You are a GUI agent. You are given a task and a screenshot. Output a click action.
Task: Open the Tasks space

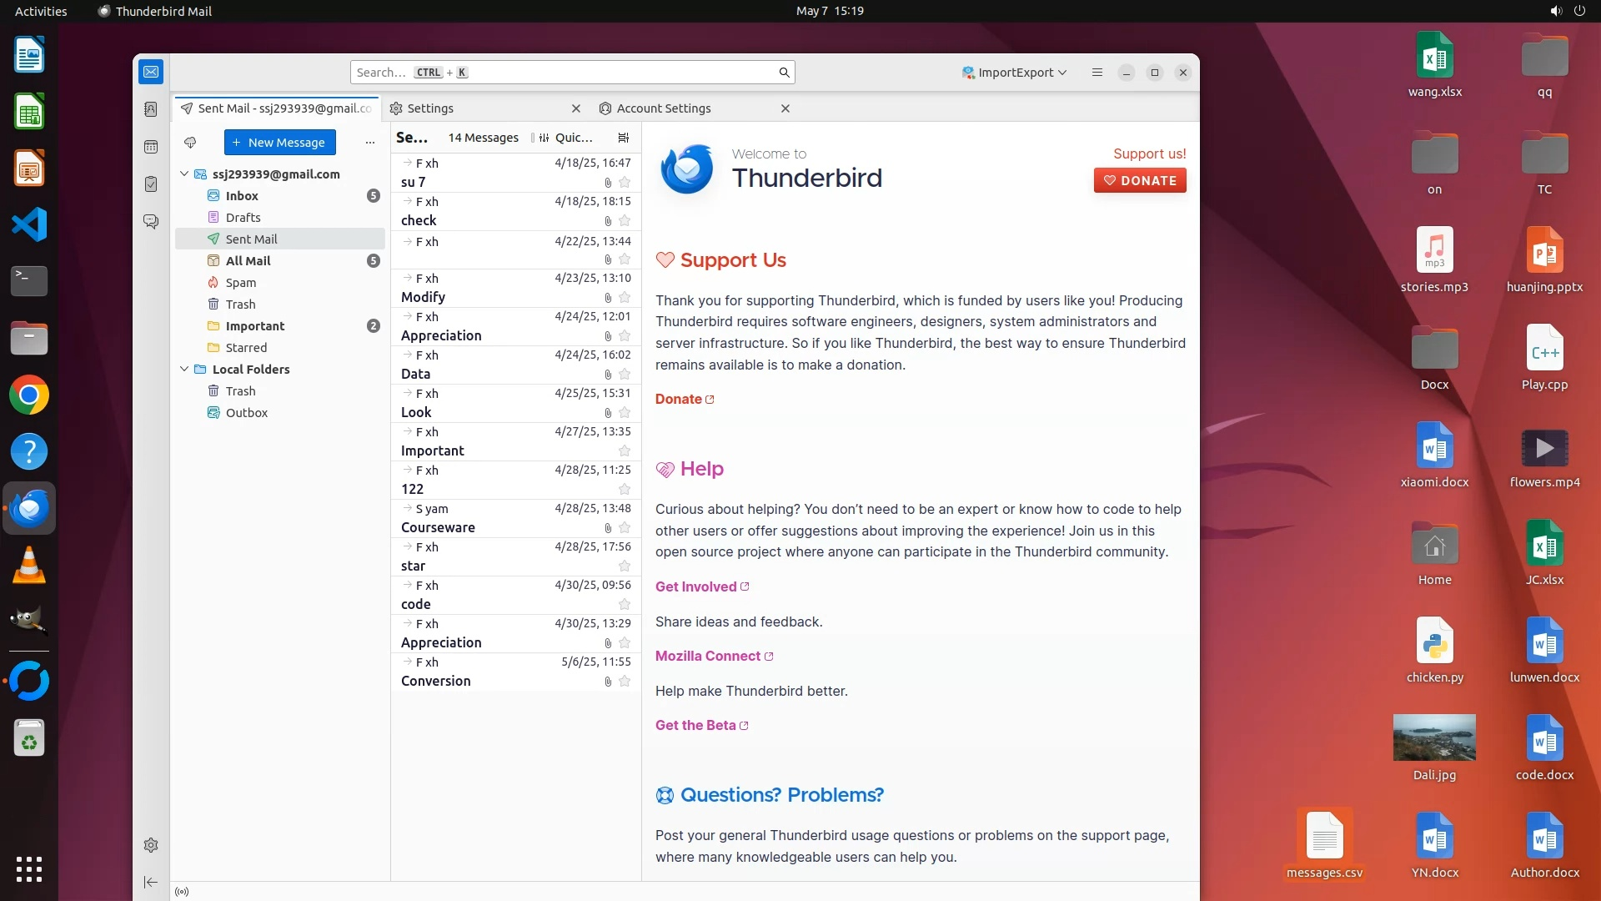click(151, 184)
